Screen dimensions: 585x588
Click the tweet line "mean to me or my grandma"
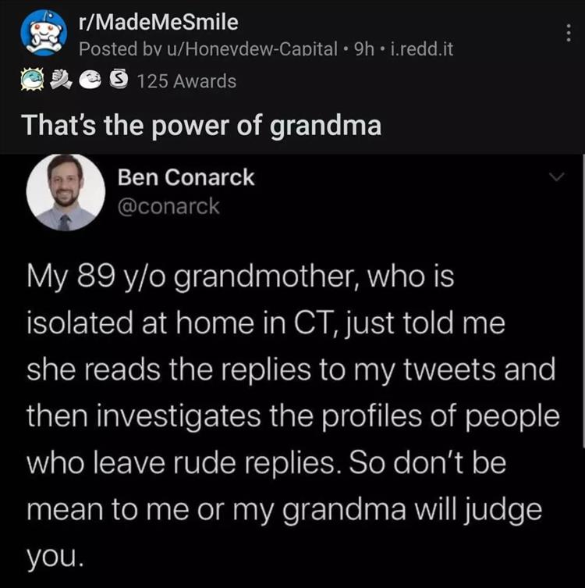(285, 510)
